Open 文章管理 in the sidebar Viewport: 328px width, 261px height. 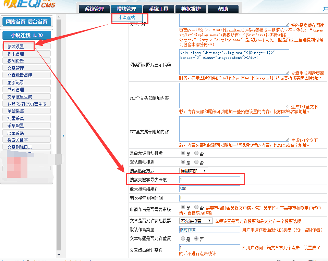pos(16,68)
